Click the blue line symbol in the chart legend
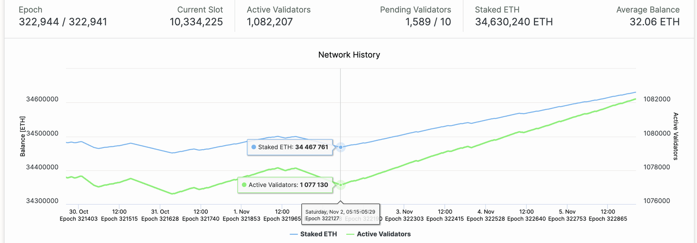Image resolution: width=697 pixels, height=243 pixels. 294,234
